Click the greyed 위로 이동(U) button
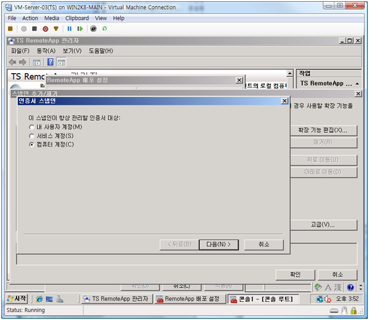 [x=323, y=160]
